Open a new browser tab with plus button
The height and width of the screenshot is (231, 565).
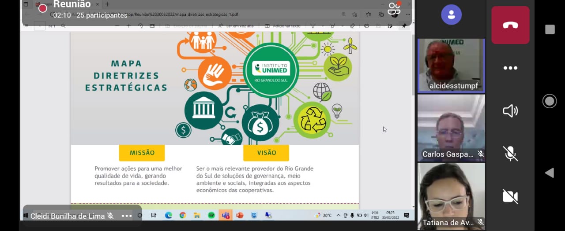[107, 4]
